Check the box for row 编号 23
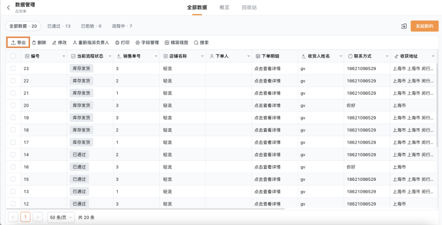 pyautogui.click(x=13, y=68)
